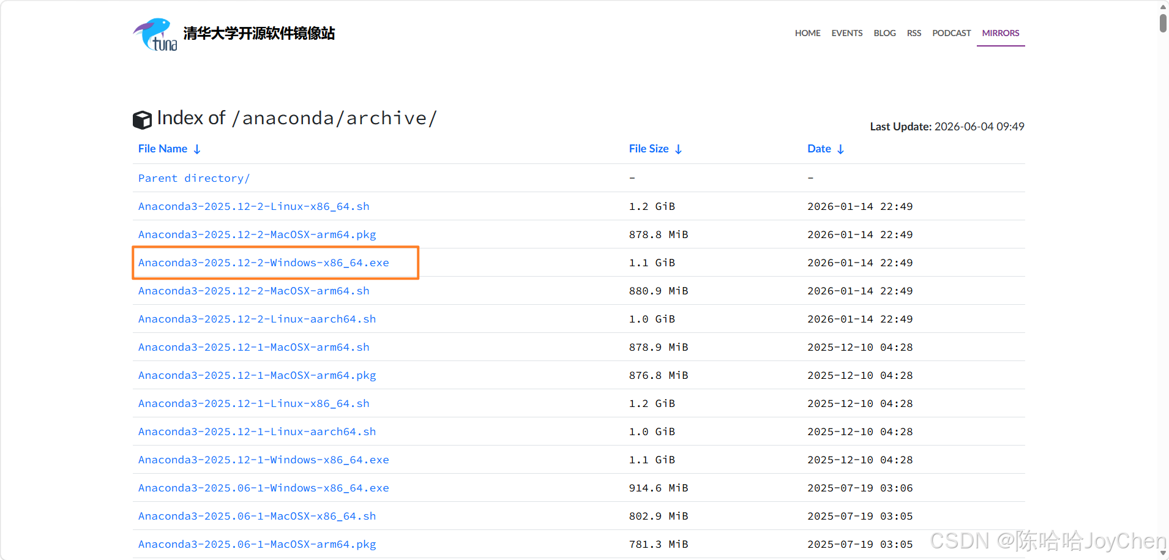Click the File Size sort arrow
Viewport: 1169px width, 560px height.
tap(678, 149)
